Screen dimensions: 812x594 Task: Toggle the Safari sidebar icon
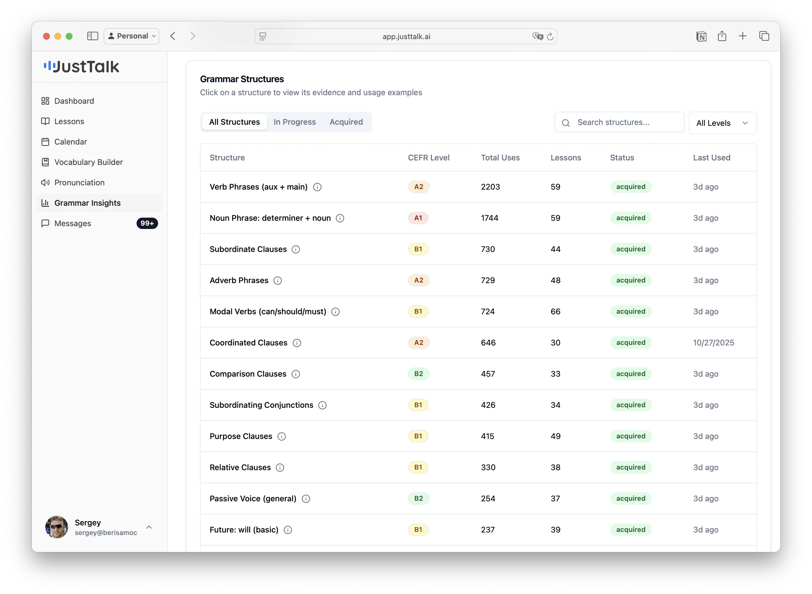92,36
